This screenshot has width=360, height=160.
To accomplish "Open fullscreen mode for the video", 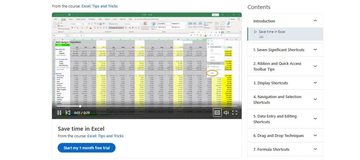I will 234,113.
